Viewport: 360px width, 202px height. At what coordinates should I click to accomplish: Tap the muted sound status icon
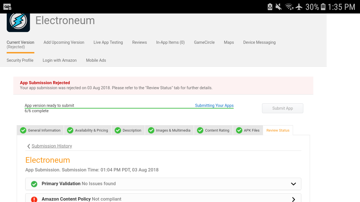point(279,7)
